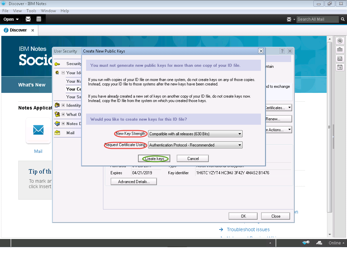
Task: Open the View menu
Action: click(17, 11)
